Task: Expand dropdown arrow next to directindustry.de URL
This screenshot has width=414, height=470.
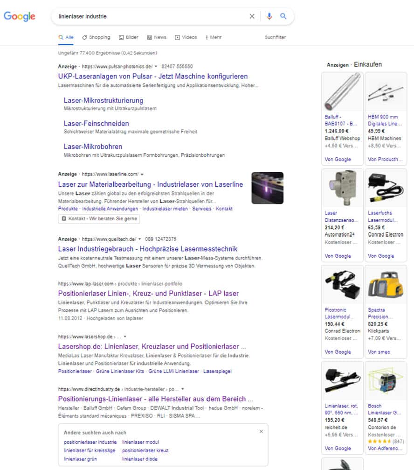Action: click(182, 389)
